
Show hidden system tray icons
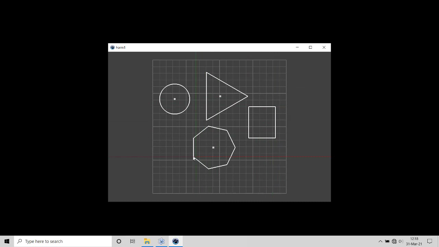380,241
